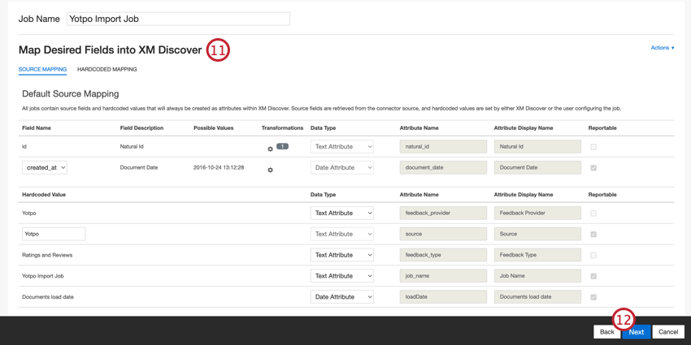Image resolution: width=691 pixels, height=345 pixels.
Task: Toggle Reportable checkbox for Feedback Type
Action: tap(593, 255)
